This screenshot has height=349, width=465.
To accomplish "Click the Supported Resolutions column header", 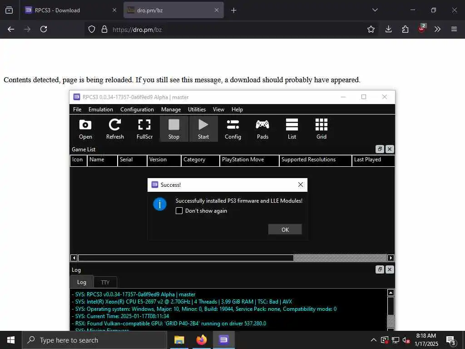I will (316, 160).
